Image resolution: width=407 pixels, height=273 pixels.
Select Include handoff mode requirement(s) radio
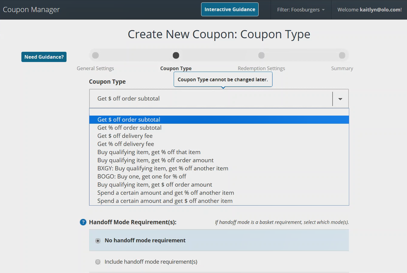point(98,262)
